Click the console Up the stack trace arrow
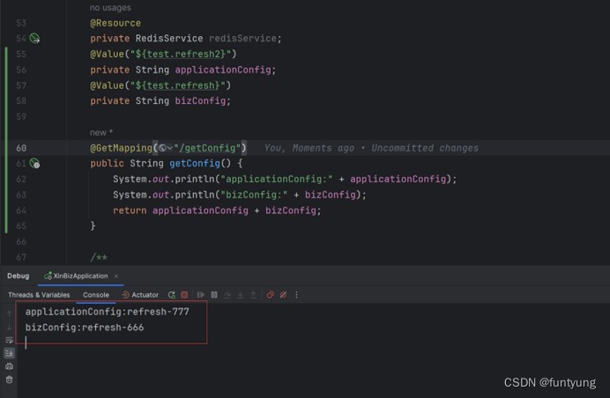The image size is (610, 398). pyautogui.click(x=10, y=313)
